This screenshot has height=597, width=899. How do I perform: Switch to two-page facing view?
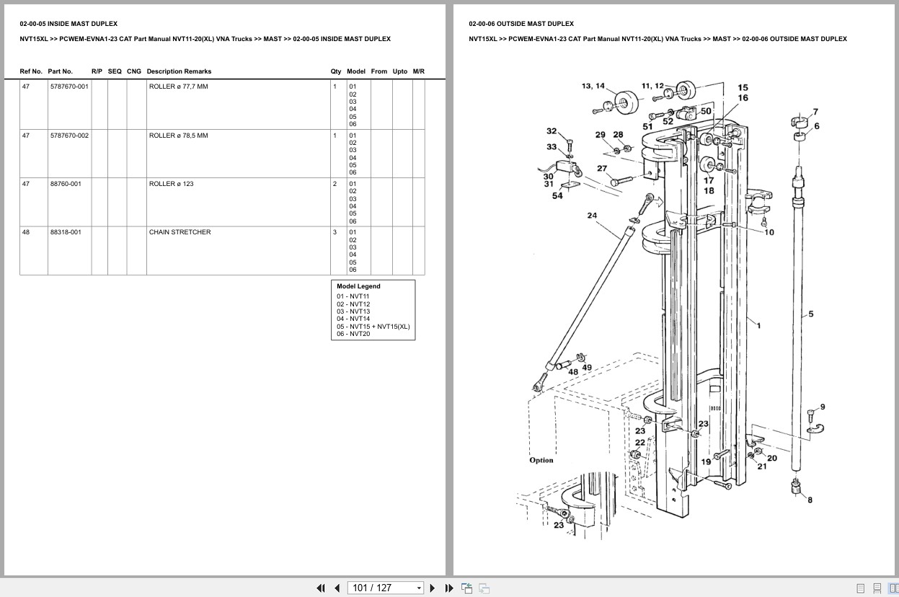893,588
